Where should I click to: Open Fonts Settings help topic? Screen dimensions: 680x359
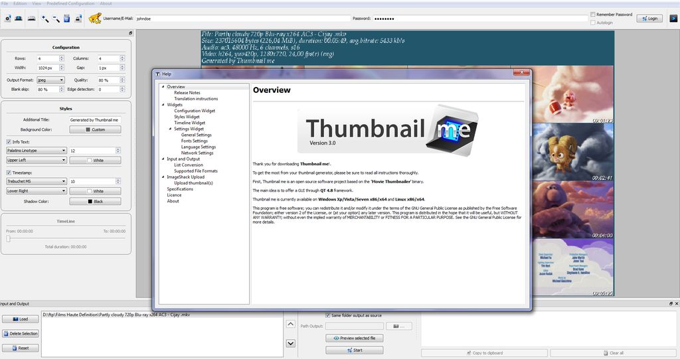(195, 141)
